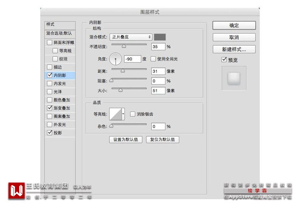Image resolution: width=300 pixels, height=204 pixels.
Task: Click the 复位为默认值 button
Action: point(163,140)
